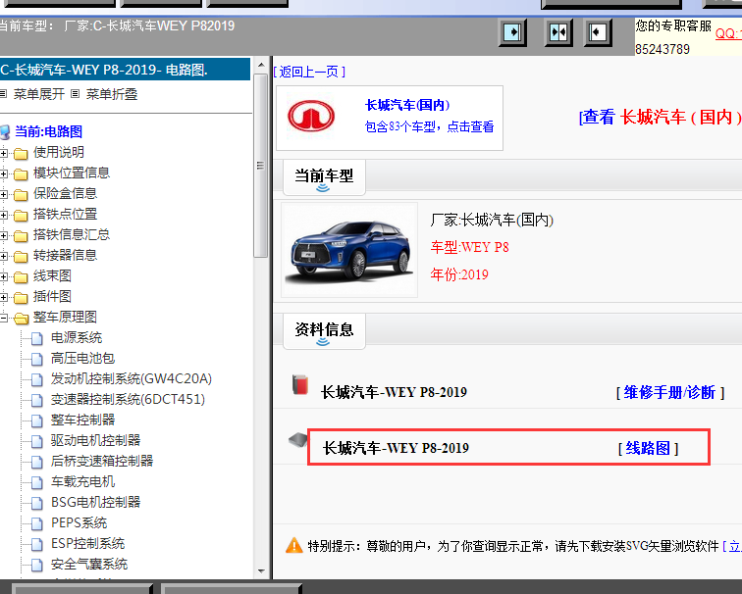The height and width of the screenshot is (594, 742).
Task: Open ESP控制系统 diagram
Action: pos(88,543)
